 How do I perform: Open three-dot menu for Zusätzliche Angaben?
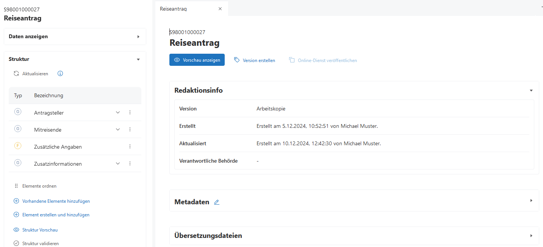[x=130, y=146]
